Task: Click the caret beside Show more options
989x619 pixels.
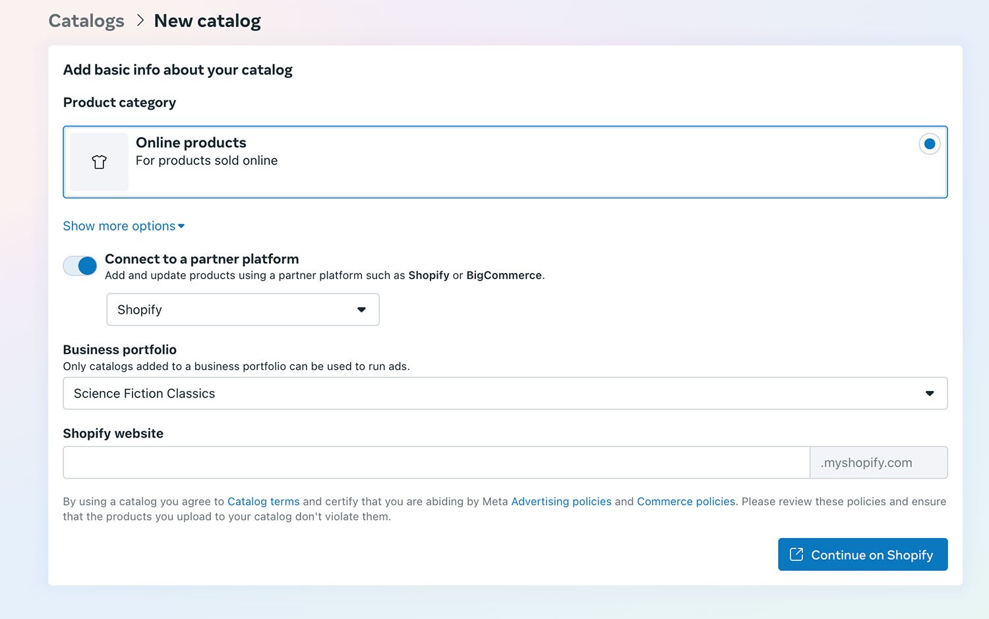Action: tap(181, 226)
